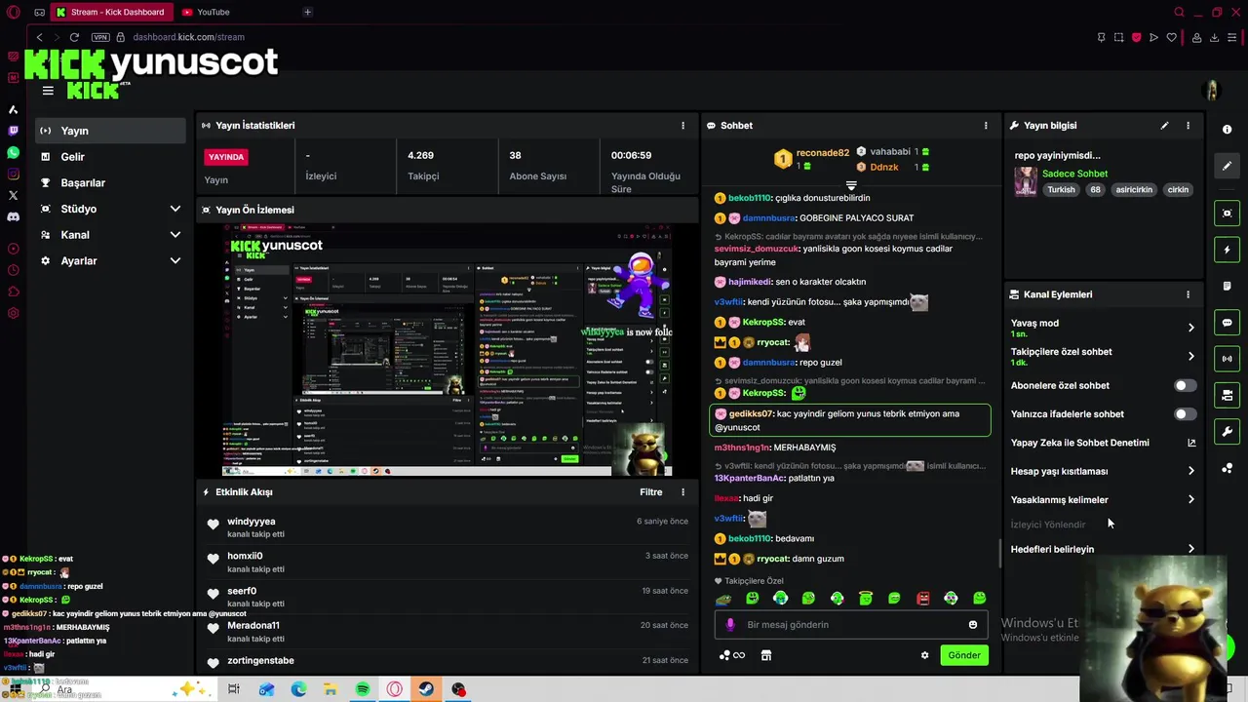The width and height of the screenshot is (1248, 702).
Task: Open File Explorer from the taskbar
Action: click(331, 689)
